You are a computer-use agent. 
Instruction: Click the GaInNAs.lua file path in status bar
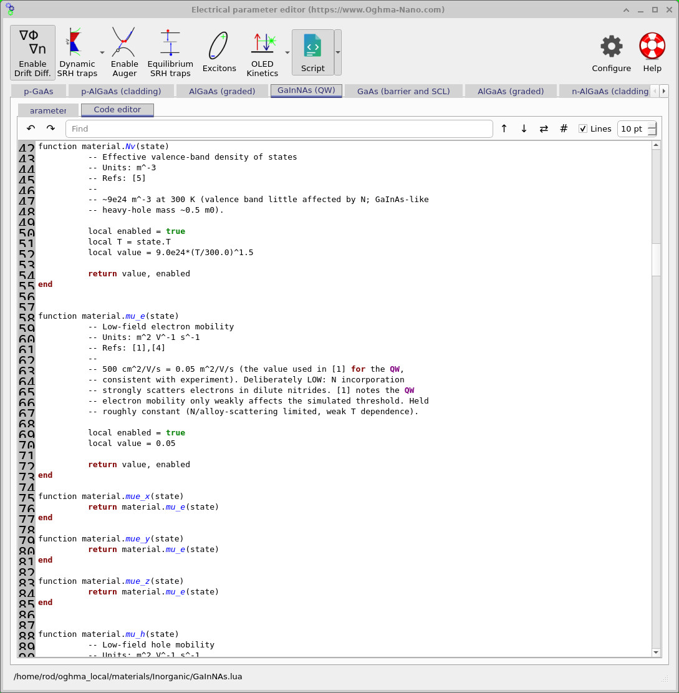pyautogui.click(x=128, y=677)
